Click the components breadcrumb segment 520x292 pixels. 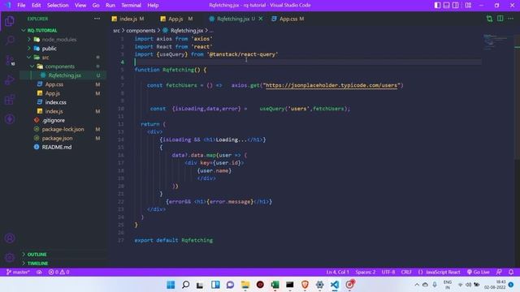tap(141, 31)
